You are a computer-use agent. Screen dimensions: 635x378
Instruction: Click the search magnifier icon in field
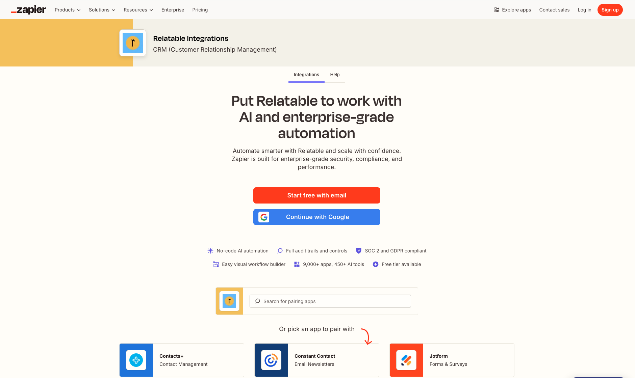click(x=257, y=301)
